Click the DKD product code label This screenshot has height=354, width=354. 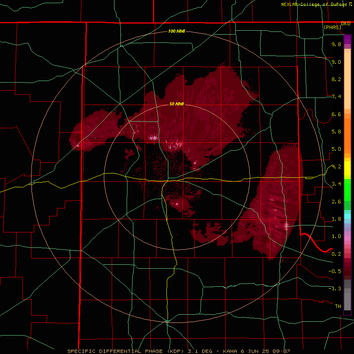click(x=346, y=24)
